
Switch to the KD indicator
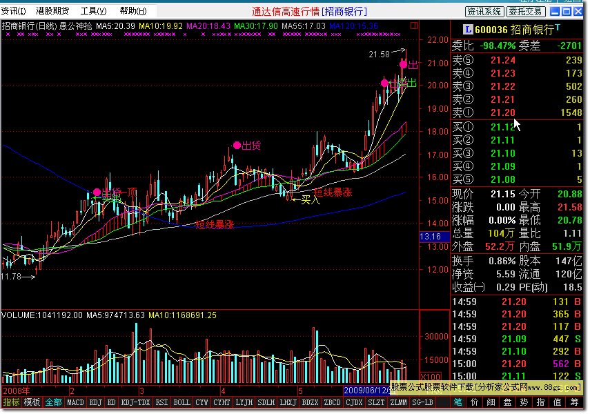tap(111, 402)
